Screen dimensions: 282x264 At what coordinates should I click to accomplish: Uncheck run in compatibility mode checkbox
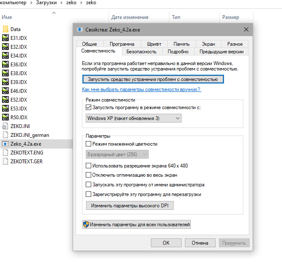[88, 107]
